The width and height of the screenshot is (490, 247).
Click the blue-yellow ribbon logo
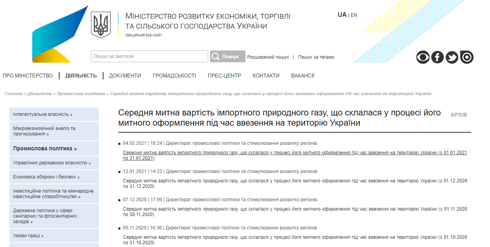[x=59, y=35]
